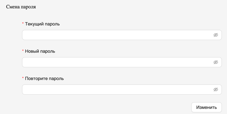Screen dimensions: 227x114
Task: Click the crossed-eye icon in the second field
Action: [216, 62]
